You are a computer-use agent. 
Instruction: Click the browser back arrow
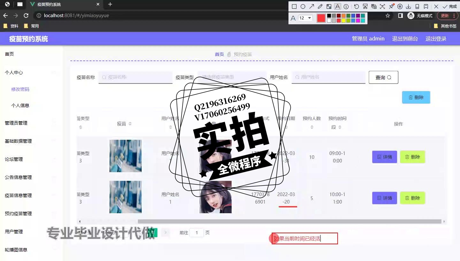(5, 16)
